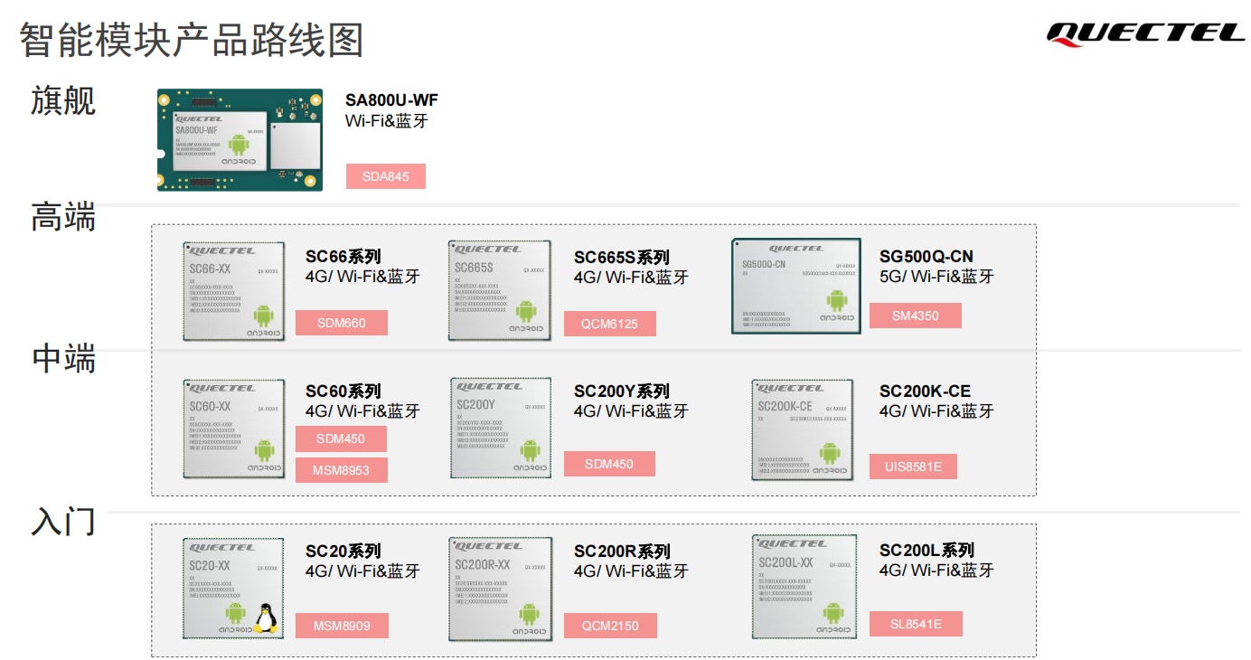Click the QCM6125 chipset tag
Image resolution: width=1251 pixels, height=660 pixels.
point(609,324)
